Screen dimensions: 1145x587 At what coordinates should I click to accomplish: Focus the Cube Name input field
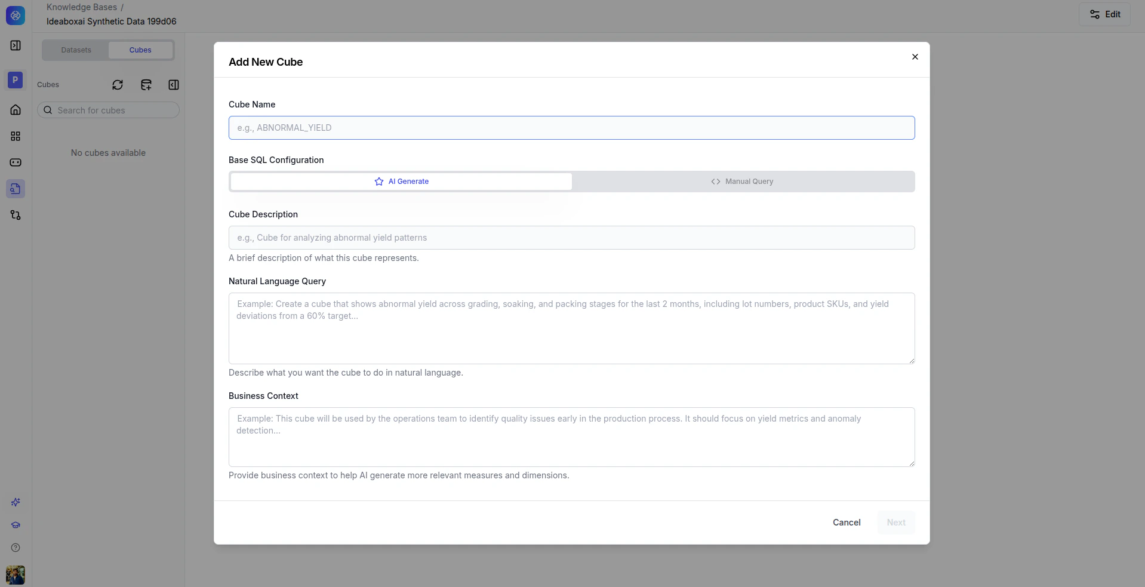(x=571, y=128)
